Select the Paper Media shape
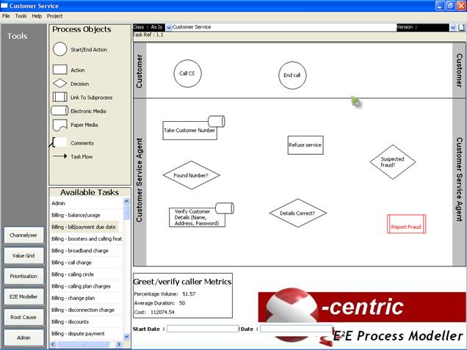Screen dimensions: 467x350 pos(59,125)
